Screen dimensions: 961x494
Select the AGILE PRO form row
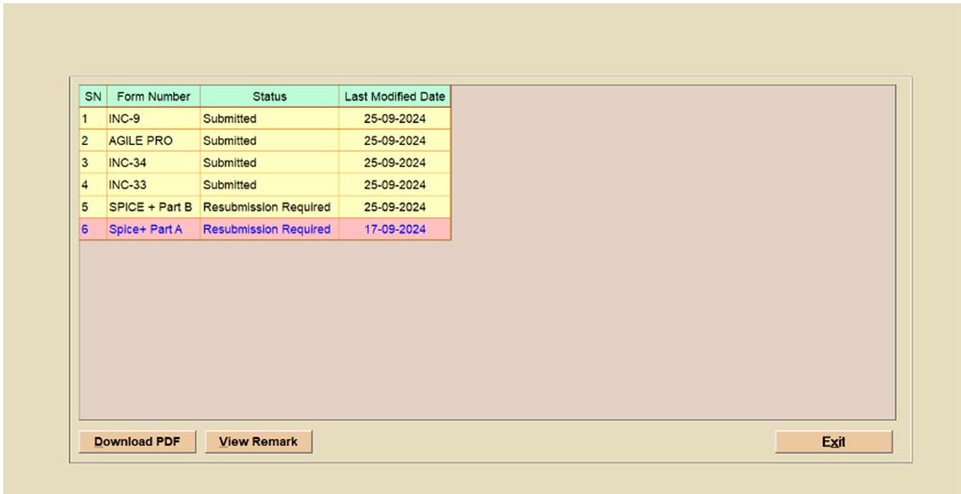pos(153,141)
